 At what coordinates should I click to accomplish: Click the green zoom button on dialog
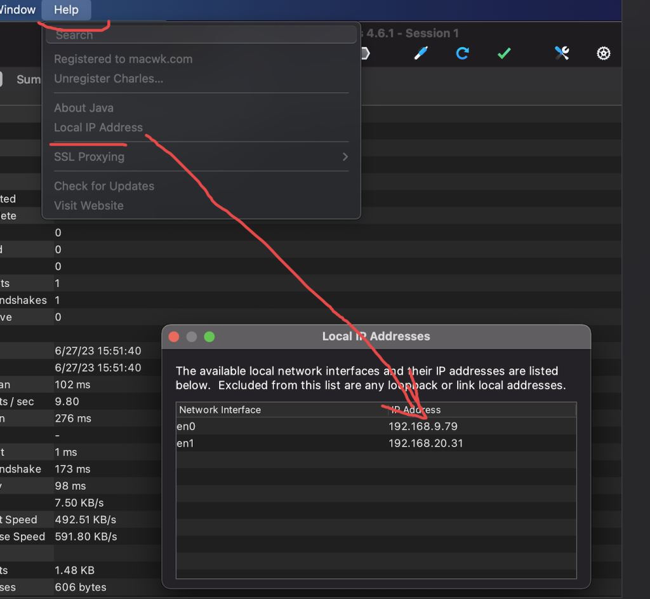(209, 337)
